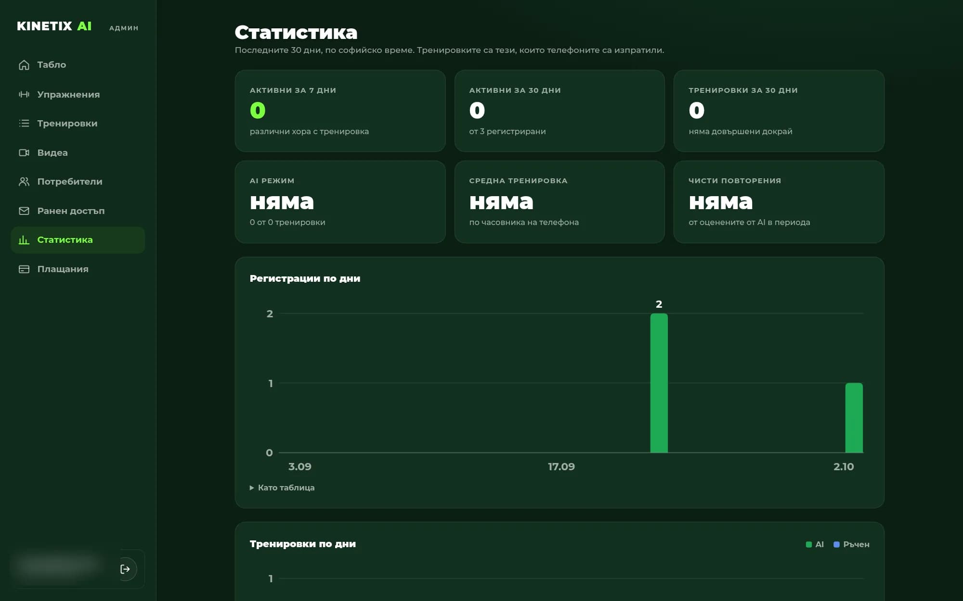Click the blue Ръчен legend swatch
This screenshot has width=963, height=601.
click(836, 544)
